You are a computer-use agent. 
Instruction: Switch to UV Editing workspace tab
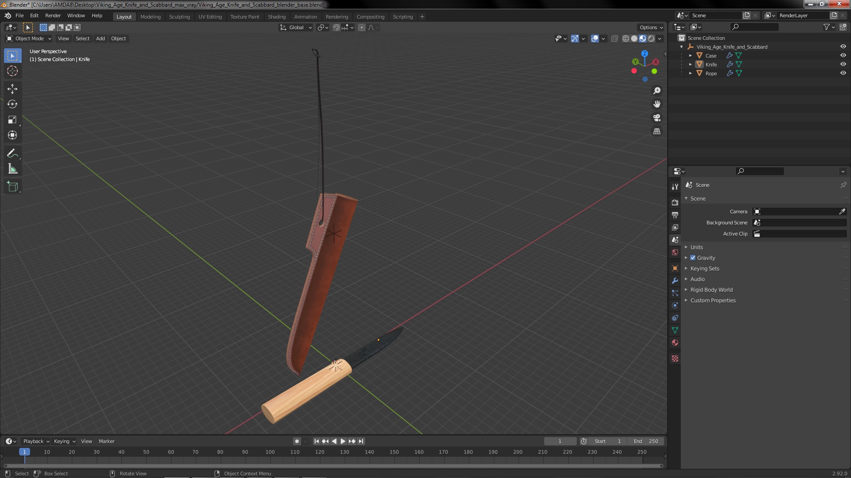[210, 17]
